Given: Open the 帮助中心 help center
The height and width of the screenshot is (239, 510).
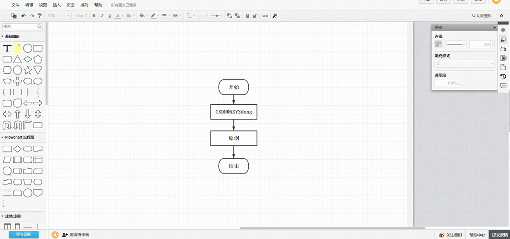Looking at the screenshot, I should coord(477,235).
